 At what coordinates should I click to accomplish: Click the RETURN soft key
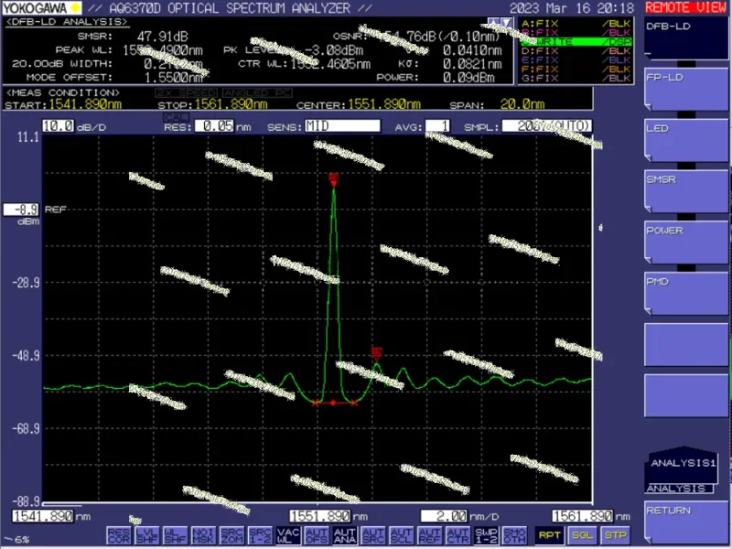[x=686, y=522]
